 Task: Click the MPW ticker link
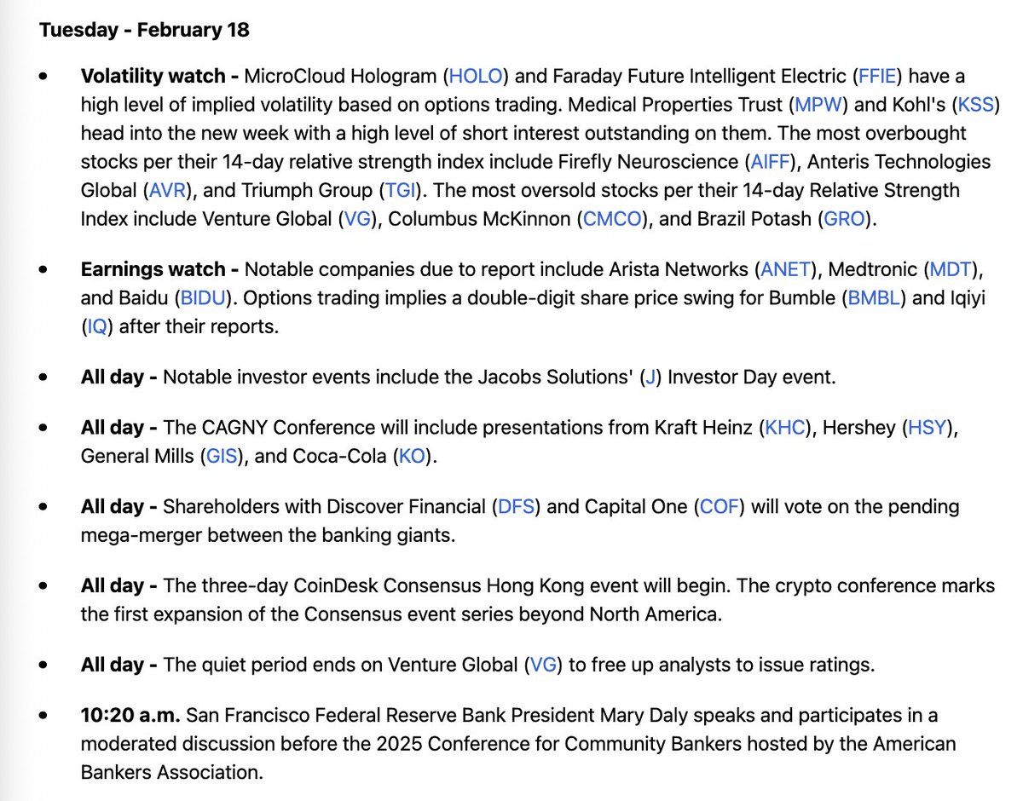pyautogui.click(x=818, y=105)
